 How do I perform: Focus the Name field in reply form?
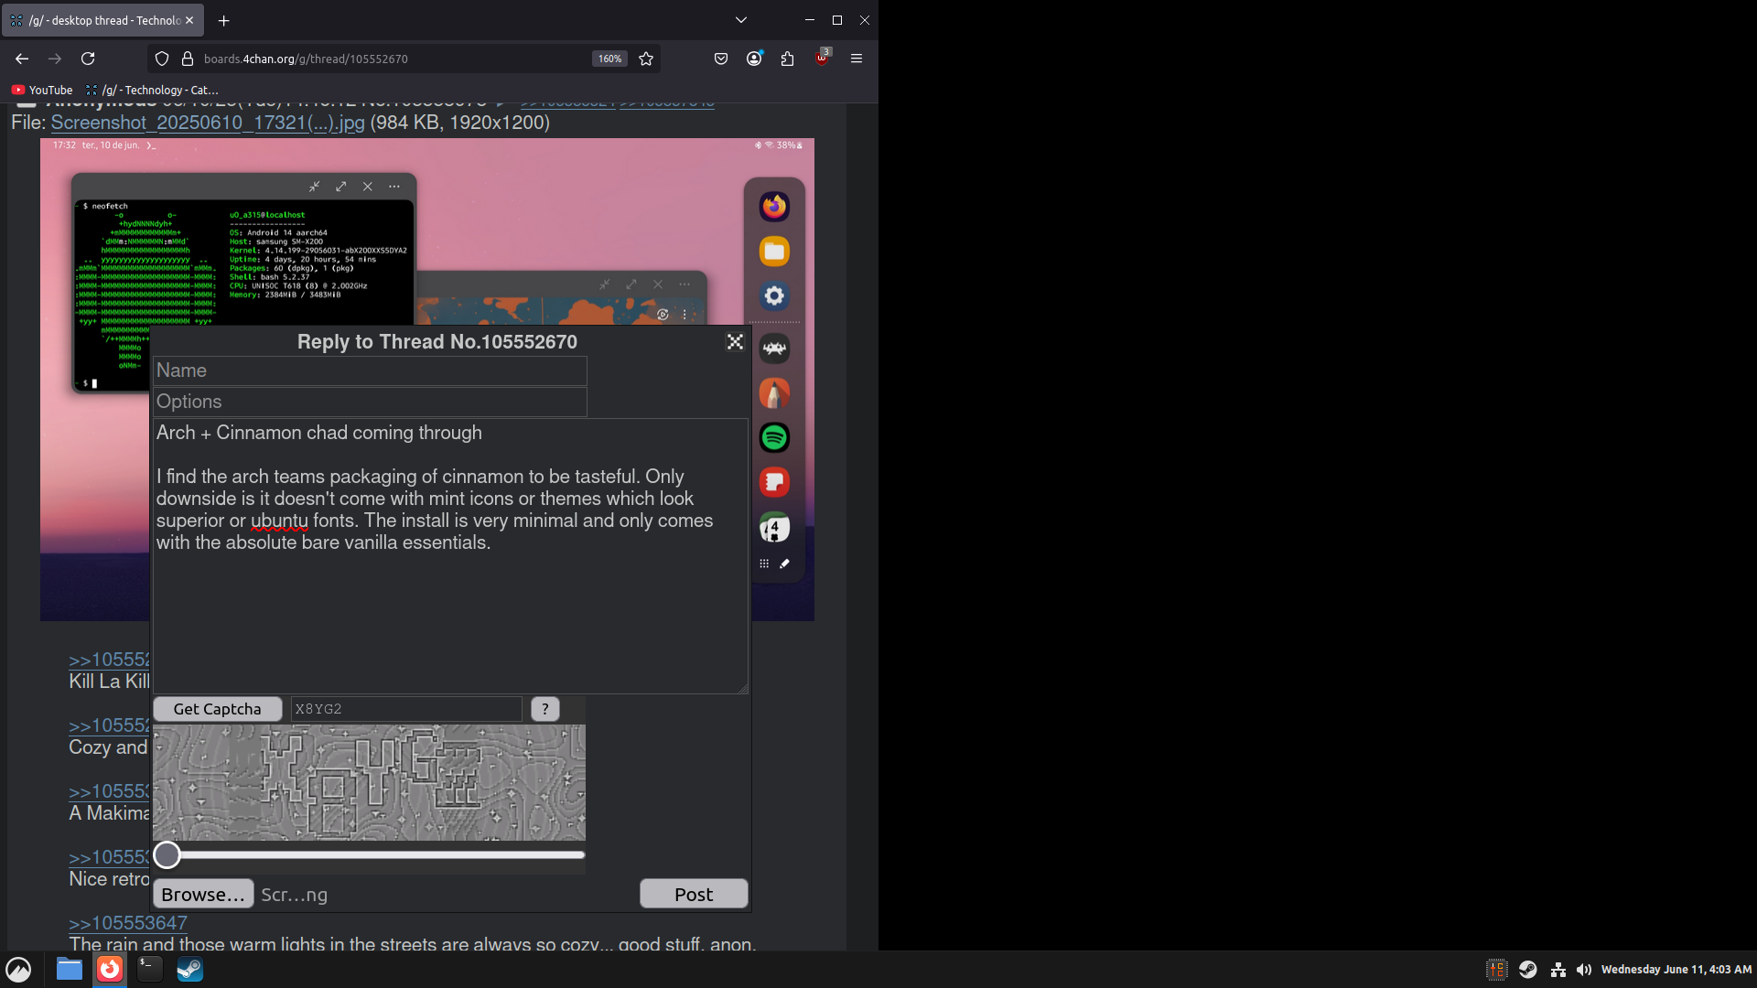click(x=370, y=370)
